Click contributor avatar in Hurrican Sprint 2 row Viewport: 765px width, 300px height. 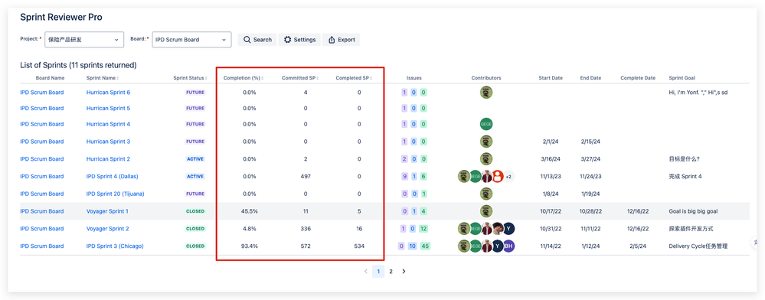[x=486, y=159]
